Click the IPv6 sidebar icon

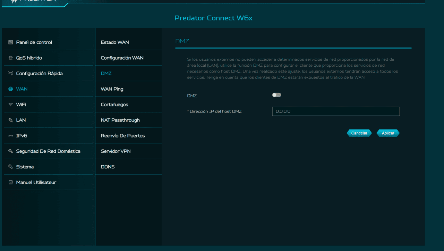[x=10, y=136]
